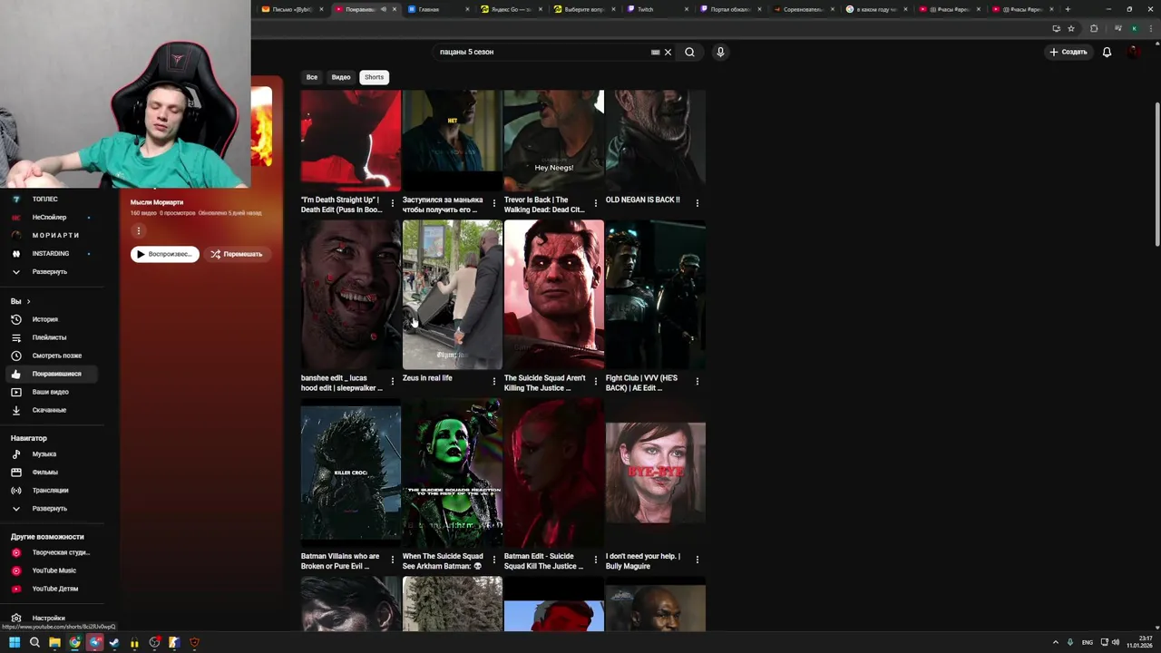Open File Explorer from the taskbar
The height and width of the screenshot is (653, 1161).
click(54, 642)
